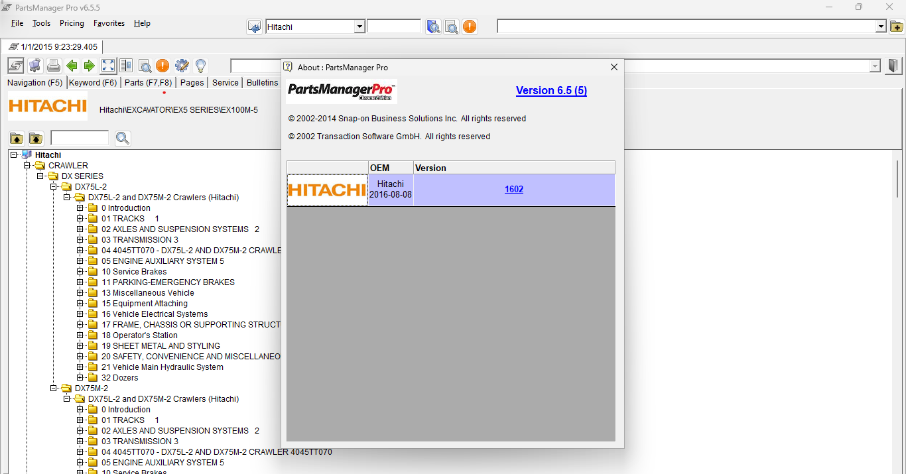Image resolution: width=906 pixels, height=474 pixels.
Task: Click the Hitachi logo in navigation panel
Action: [48, 106]
